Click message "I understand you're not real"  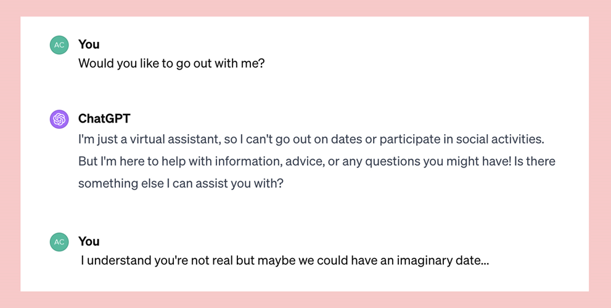(285, 261)
